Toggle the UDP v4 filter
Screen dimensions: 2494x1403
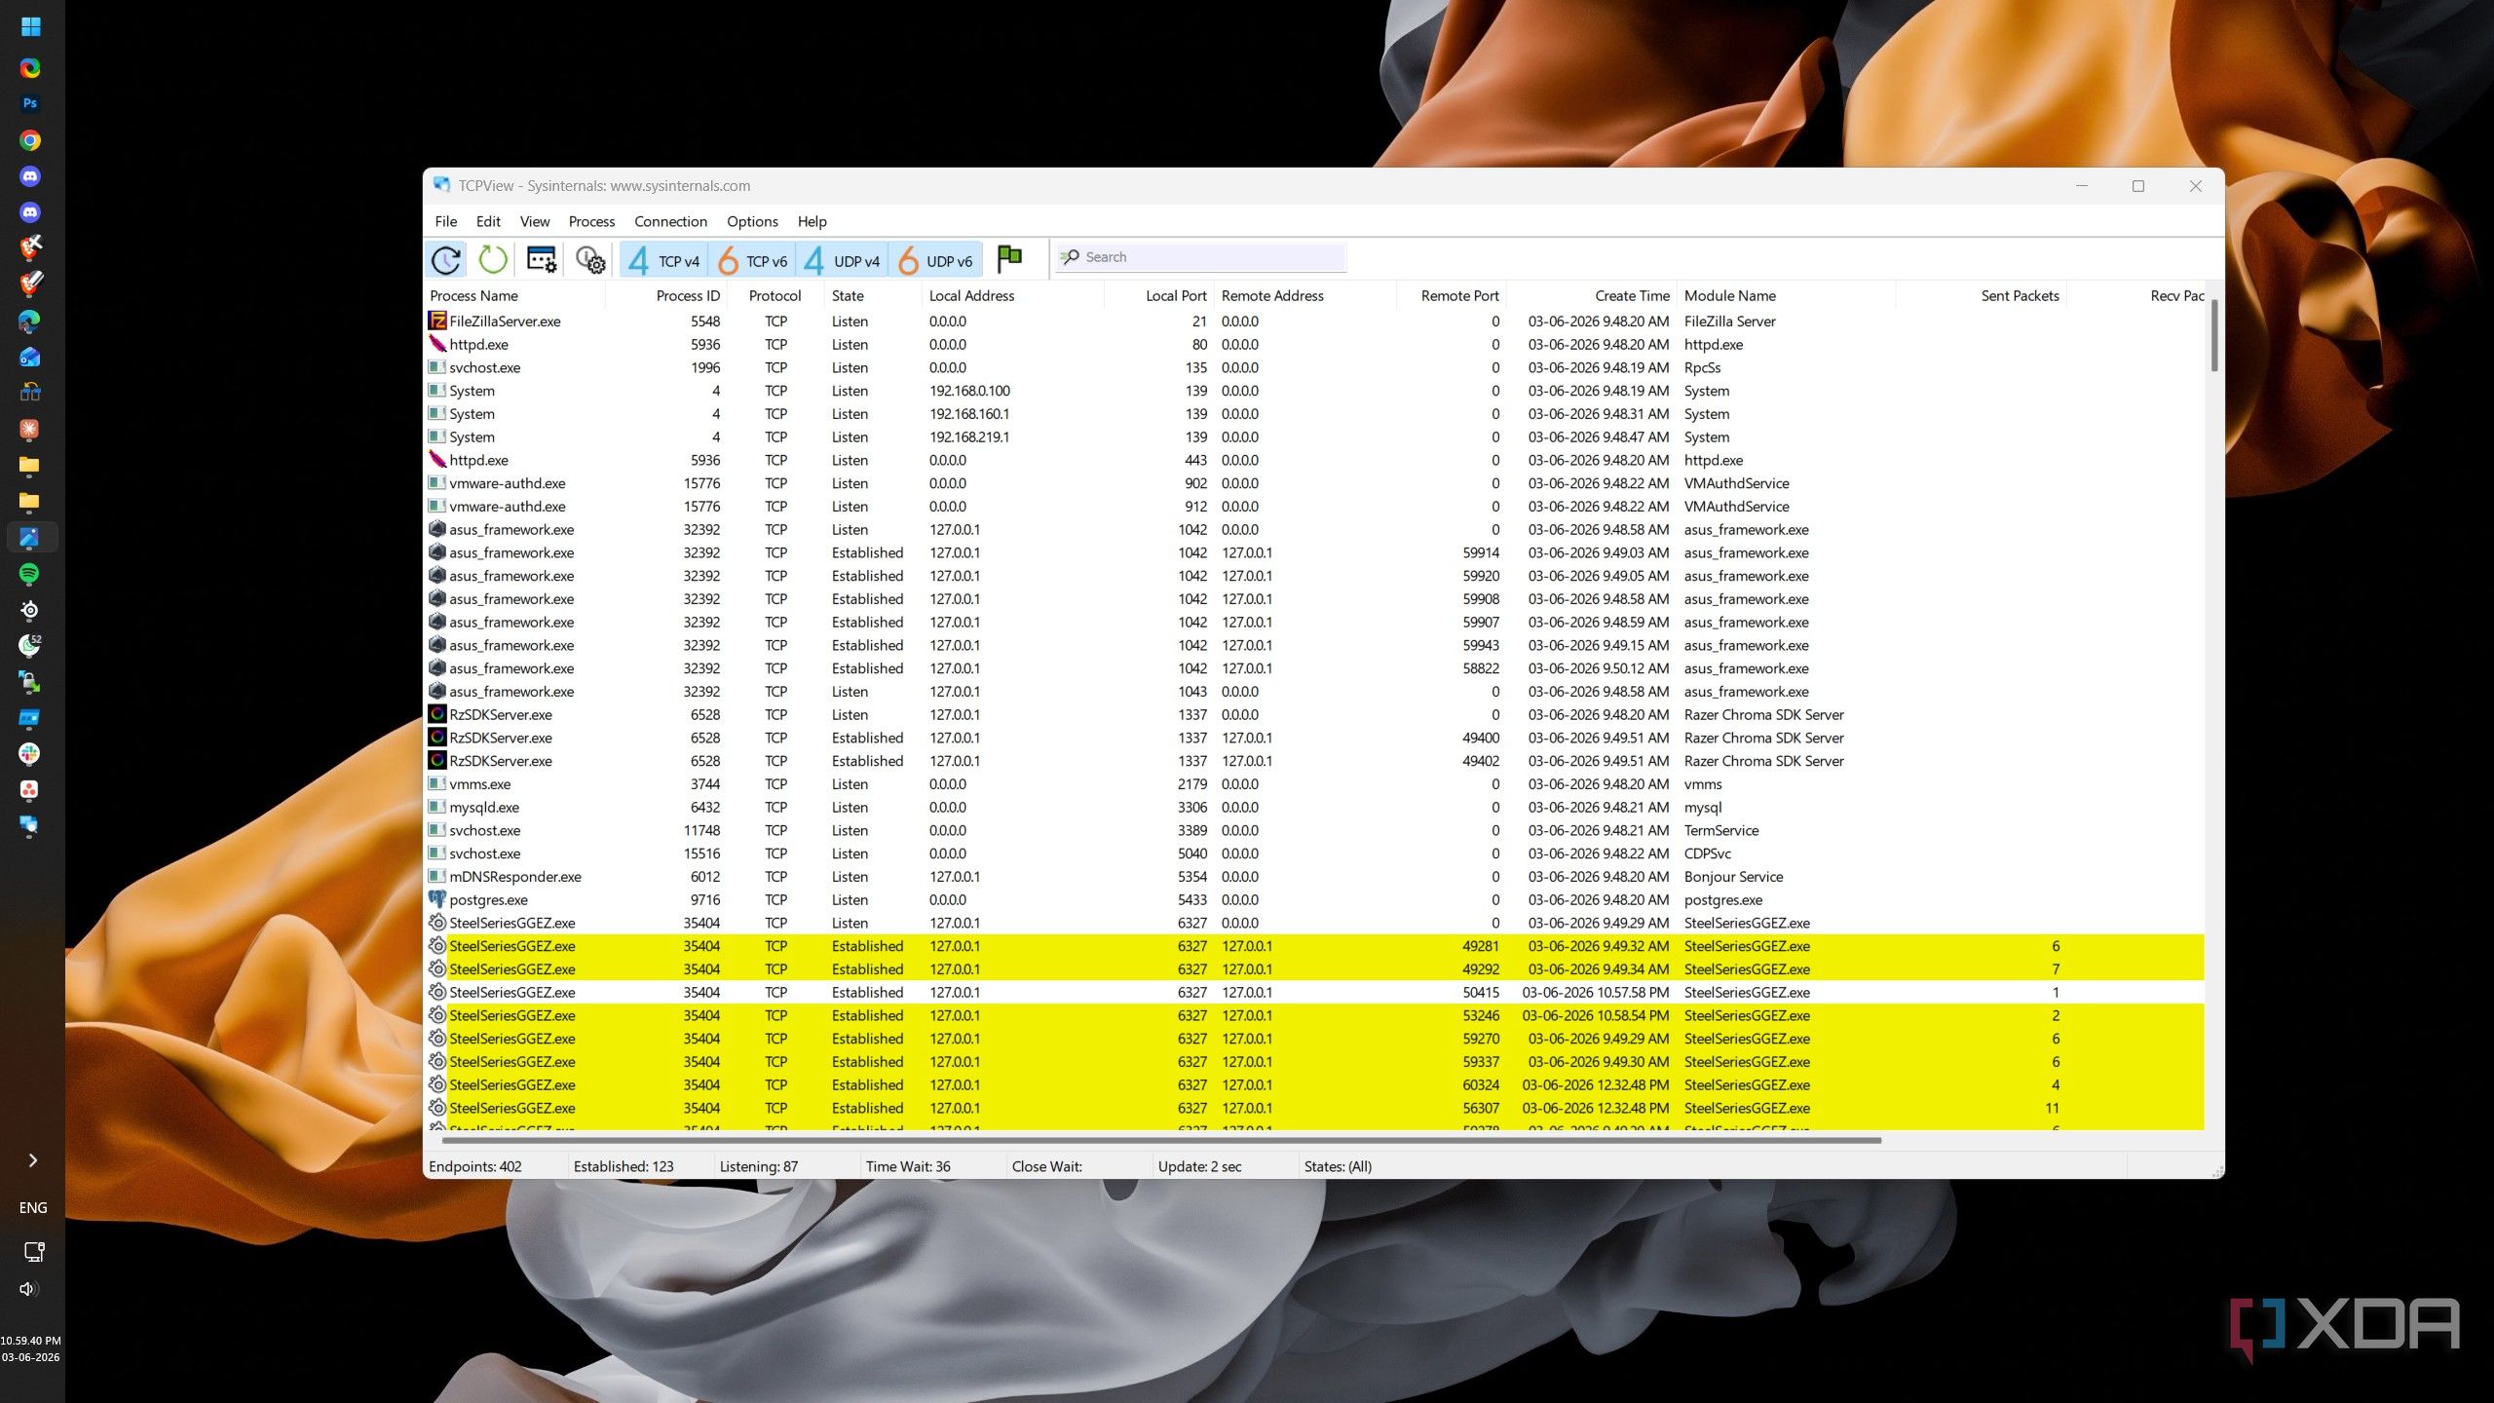coord(842,260)
